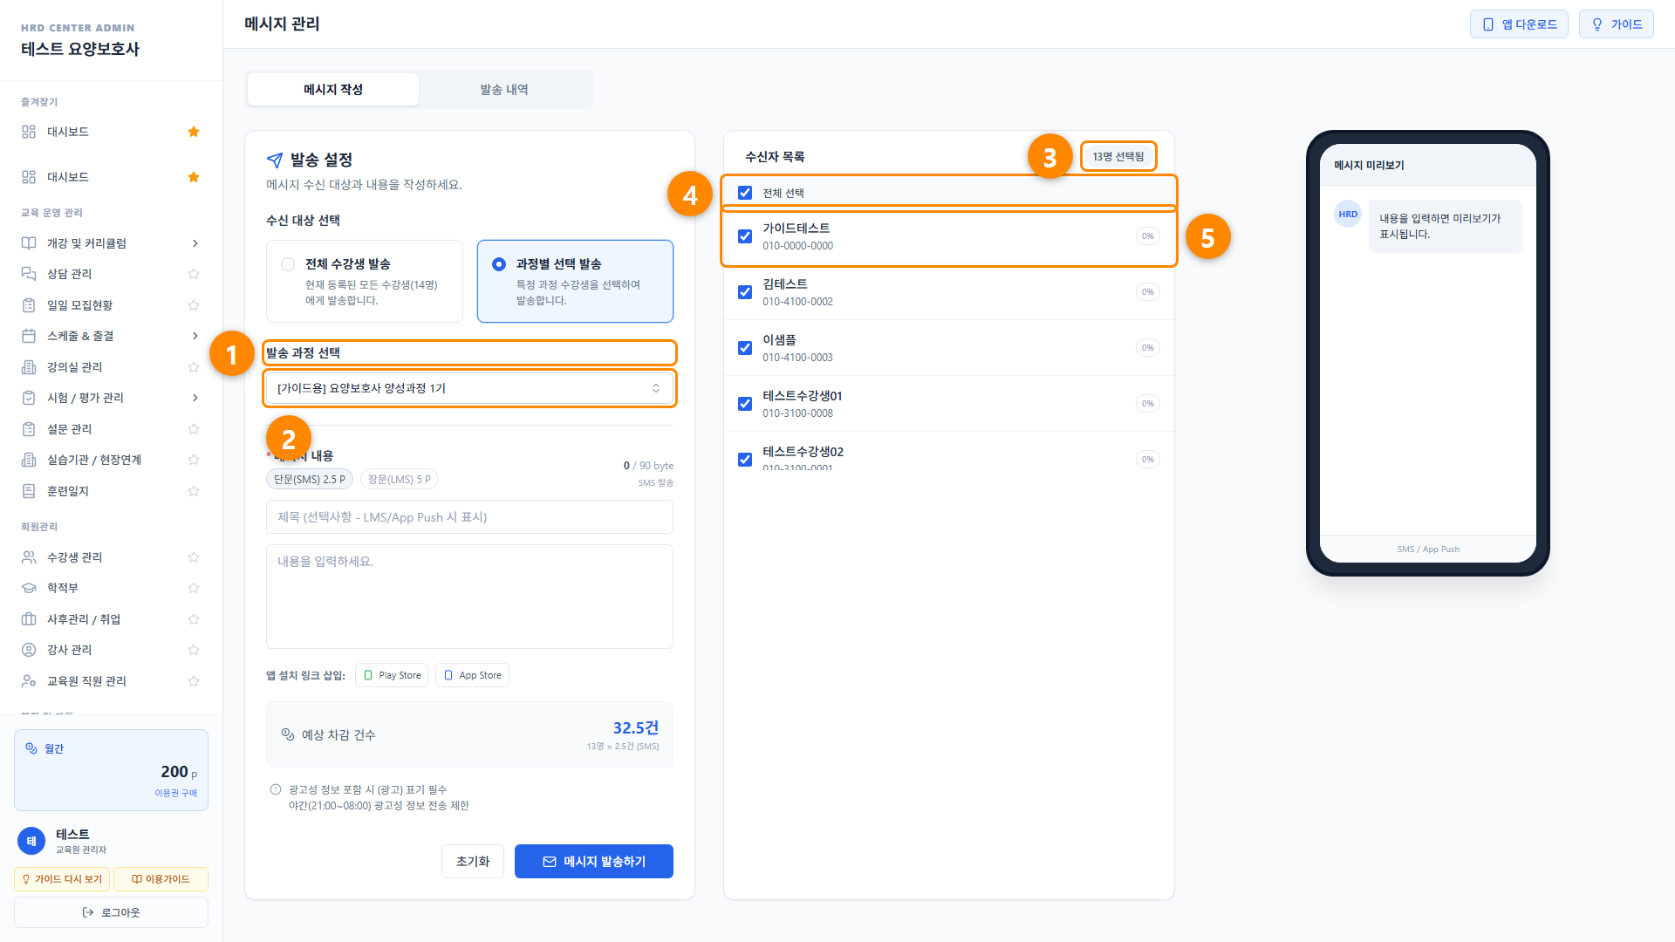1675x942 pixels.
Task: Favorite 교육원 직원 관리 star icon
Action: pyautogui.click(x=194, y=681)
